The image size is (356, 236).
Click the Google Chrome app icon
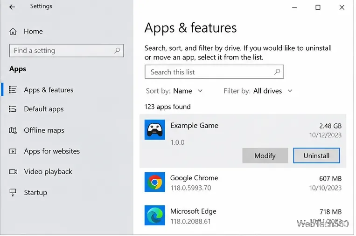tap(154, 182)
